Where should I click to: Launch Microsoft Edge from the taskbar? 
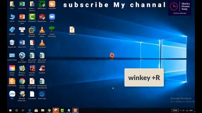pos(30,110)
